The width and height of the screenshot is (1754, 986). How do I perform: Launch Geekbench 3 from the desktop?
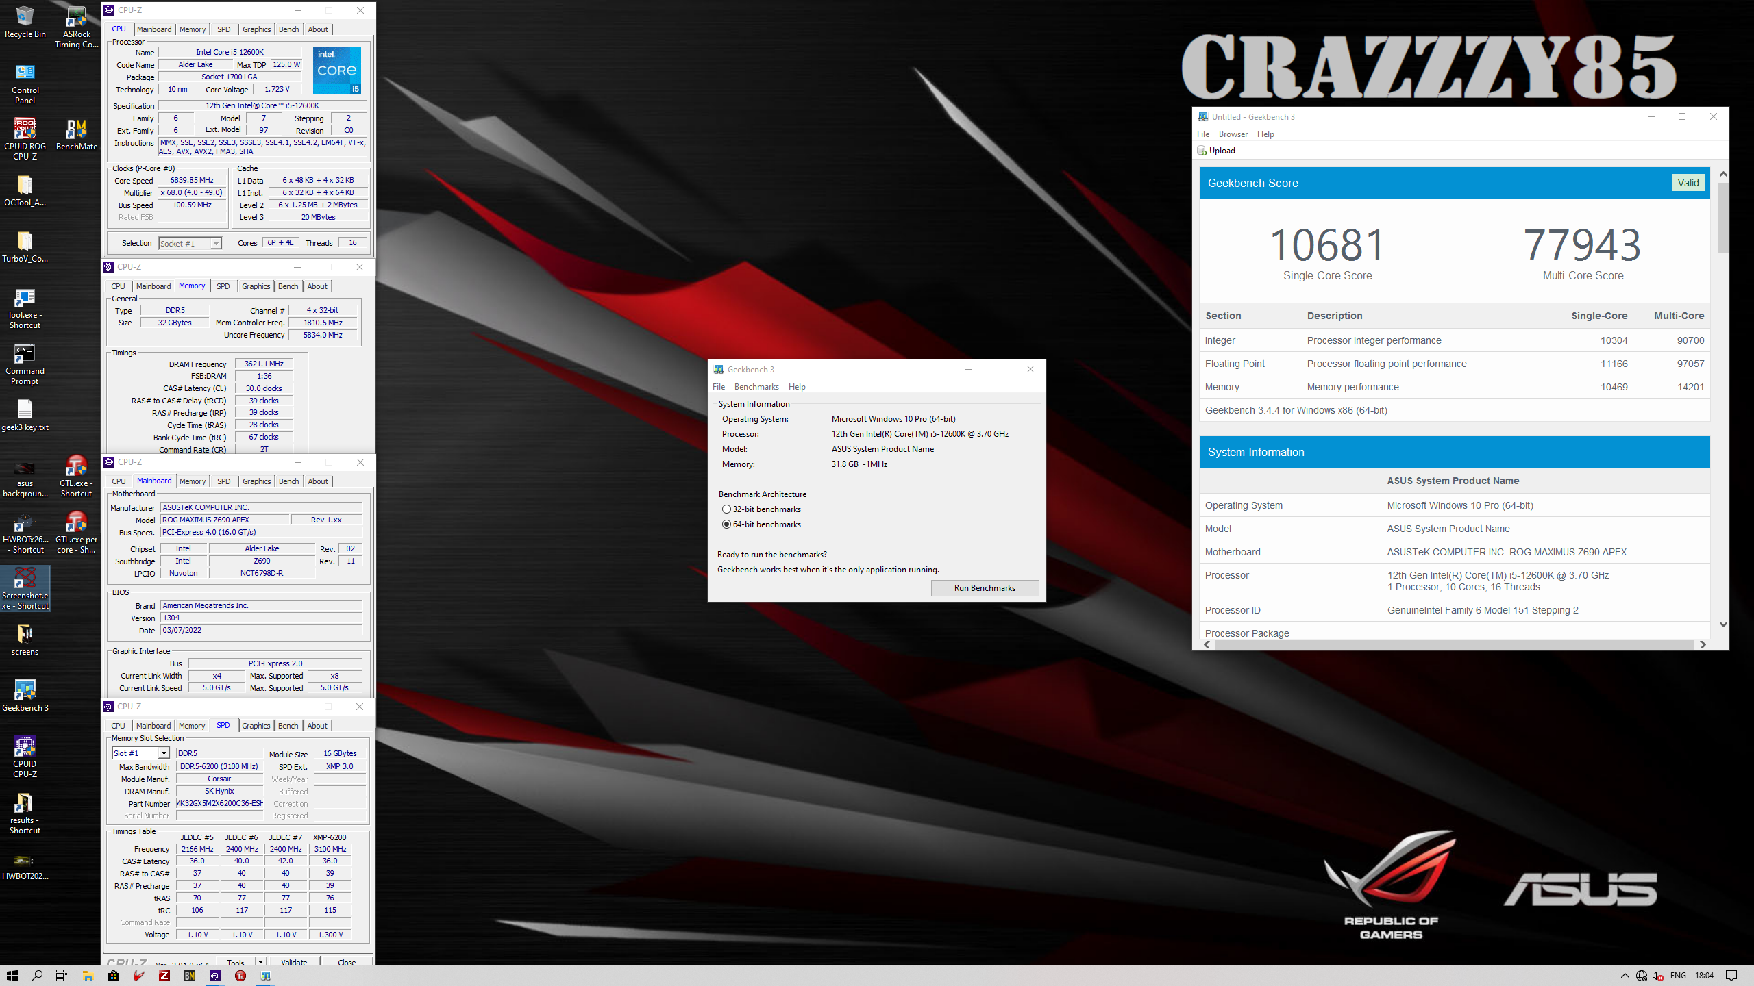(25, 696)
